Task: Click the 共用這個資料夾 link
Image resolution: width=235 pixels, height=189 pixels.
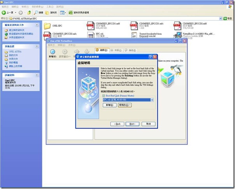Action: pos(17,37)
